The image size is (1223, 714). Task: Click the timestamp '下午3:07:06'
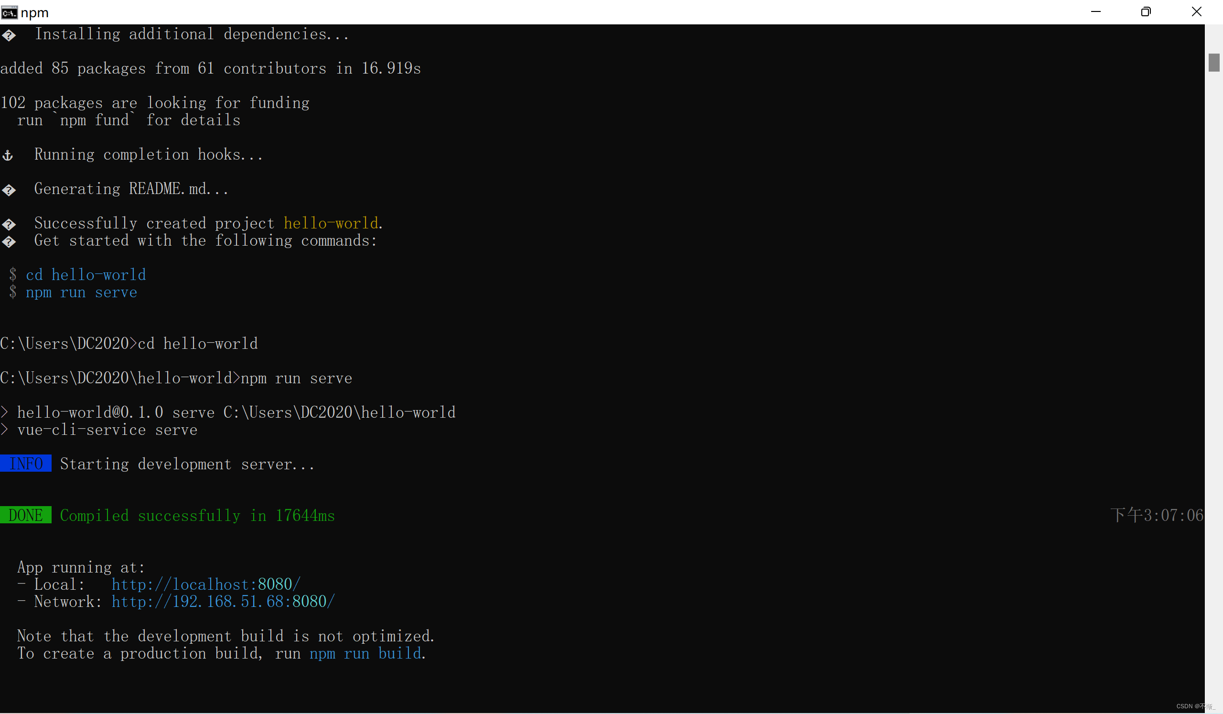1157,515
